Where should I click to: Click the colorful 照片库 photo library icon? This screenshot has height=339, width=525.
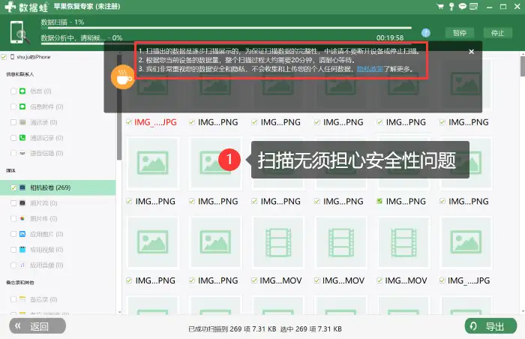(x=22, y=218)
